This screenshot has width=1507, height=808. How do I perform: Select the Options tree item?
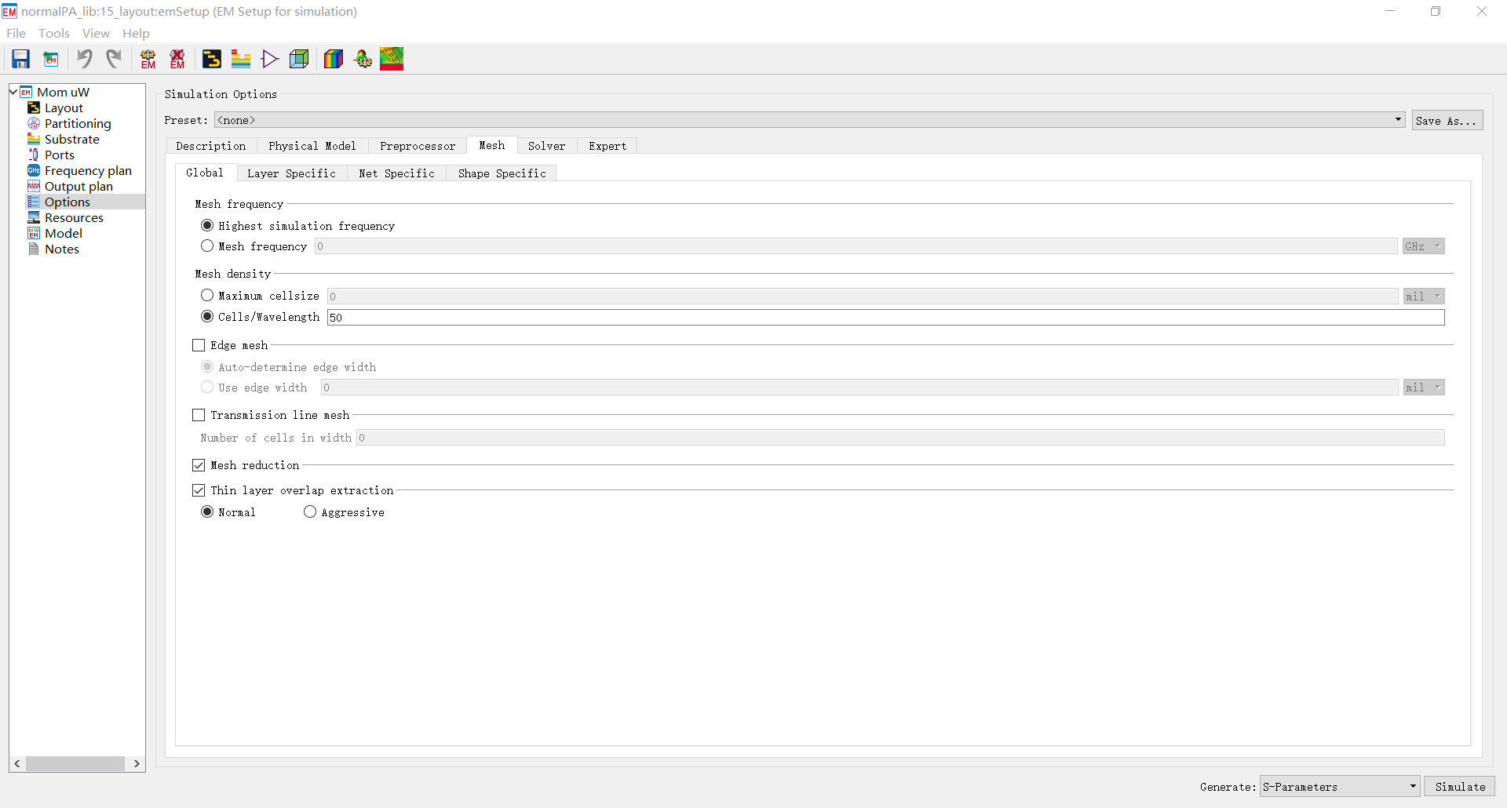(67, 202)
